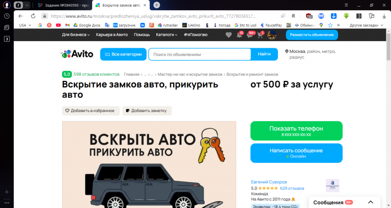Reload the page with the refresh icon
This screenshot has width=391, height=208.
[33, 16]
